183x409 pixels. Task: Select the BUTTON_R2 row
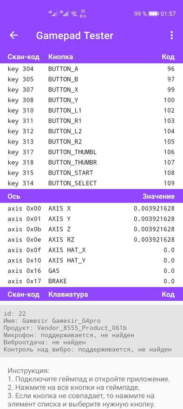(x=91, y=142)
